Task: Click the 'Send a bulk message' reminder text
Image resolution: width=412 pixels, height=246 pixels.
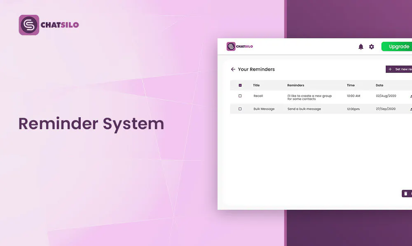Action: pos(304,109)
